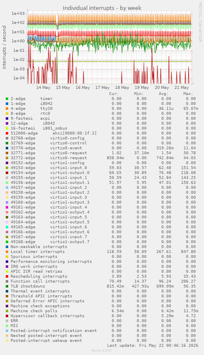Click the Munin 2.0.57 footer text
The image size is (204, 355).
tap(102, 350)
